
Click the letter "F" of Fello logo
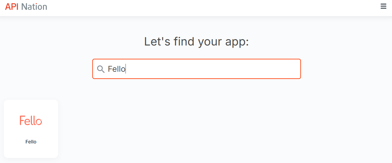pos(22,120)
